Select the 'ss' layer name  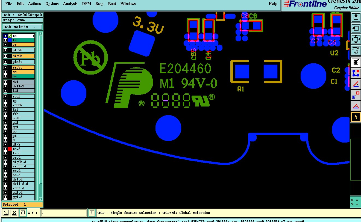click(x=23, y=72)
